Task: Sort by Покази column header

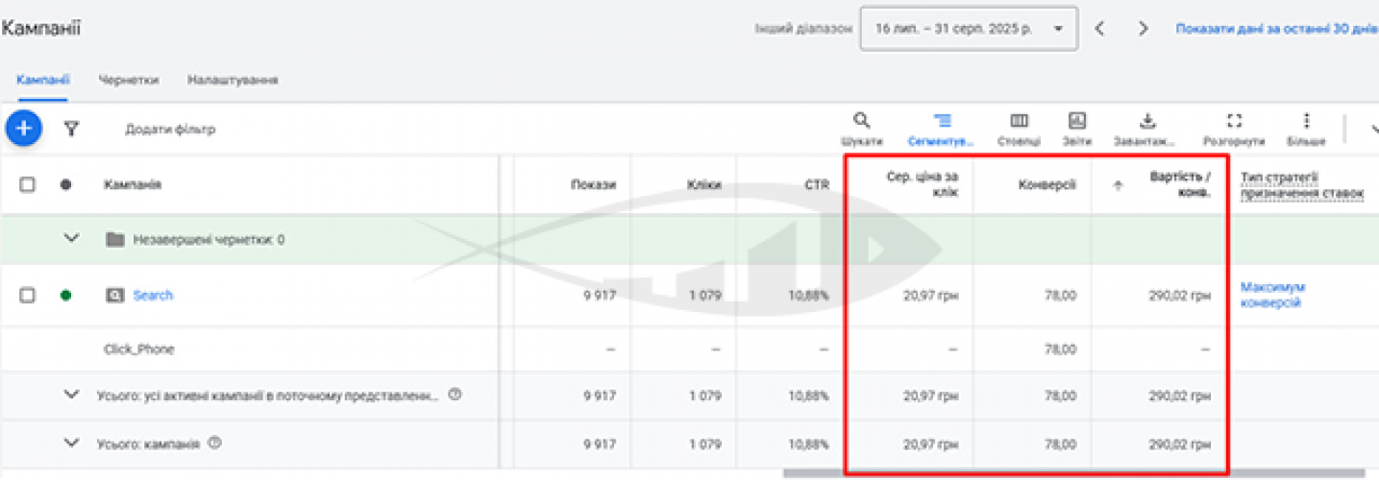Action: pos(593,185)
